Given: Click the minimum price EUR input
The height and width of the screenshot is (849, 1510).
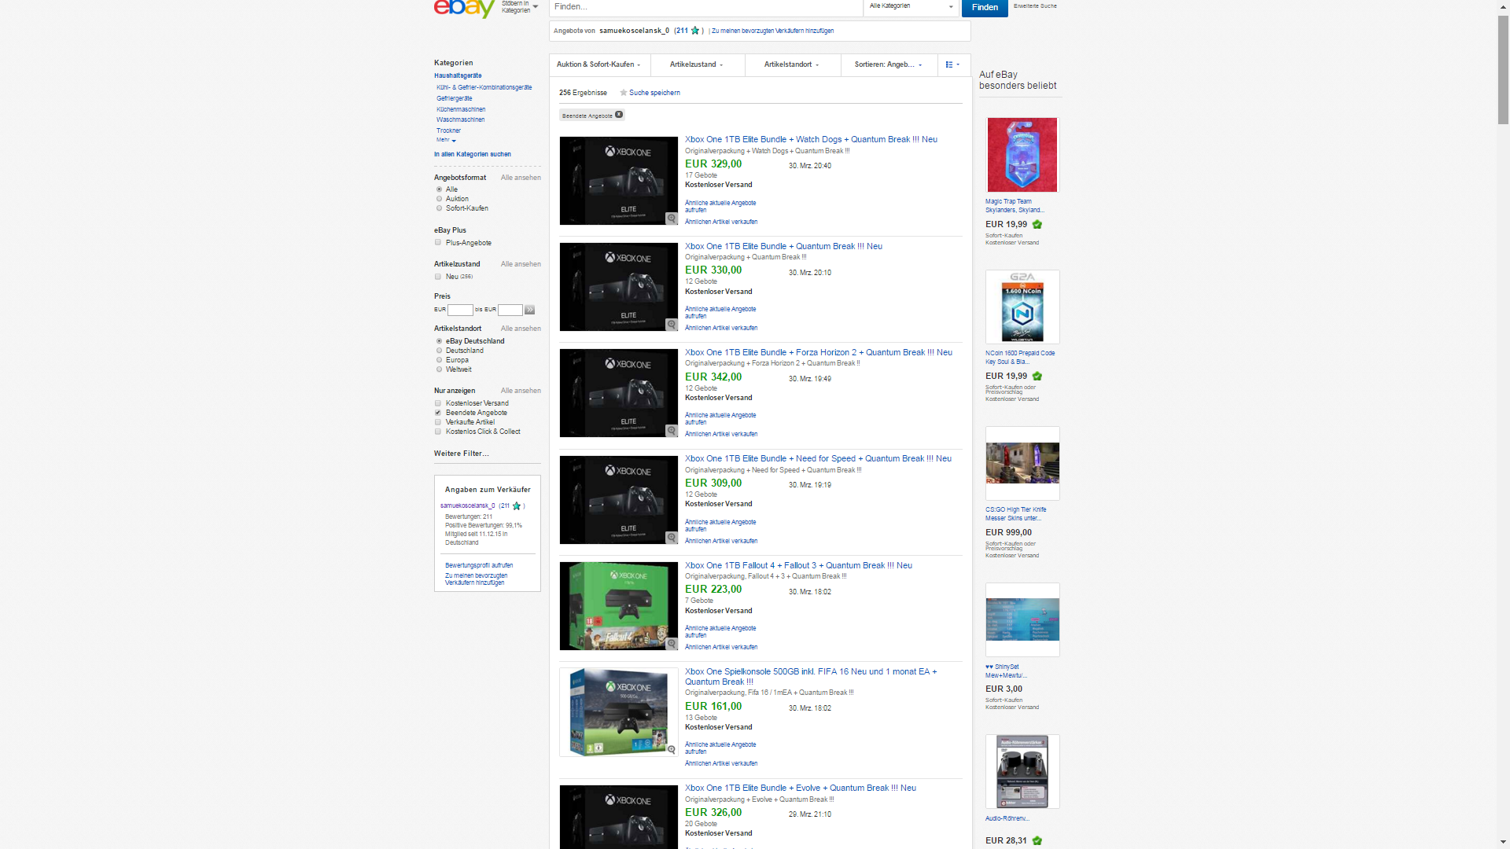Looking at the screenshot, I should click(x=460, y=310).
